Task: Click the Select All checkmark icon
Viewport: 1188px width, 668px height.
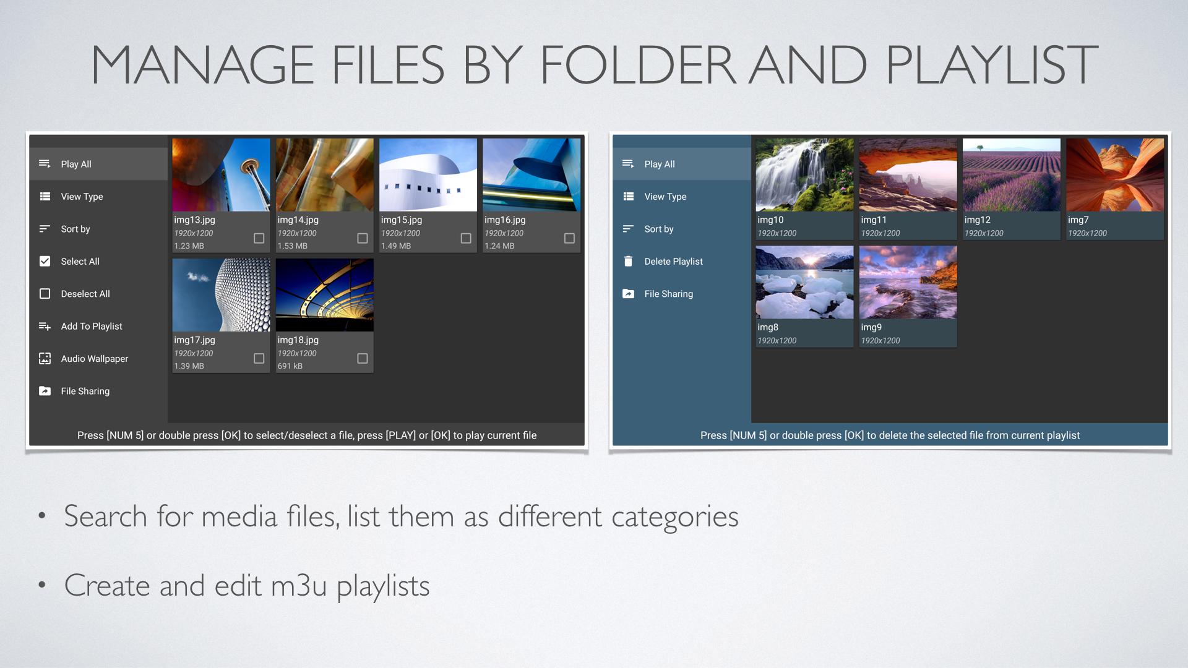Action: click(45, 261)
